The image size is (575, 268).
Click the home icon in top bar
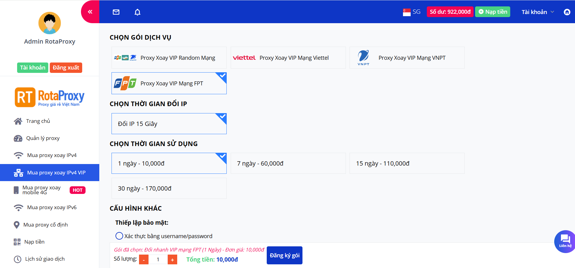click(x=567, y=12)
